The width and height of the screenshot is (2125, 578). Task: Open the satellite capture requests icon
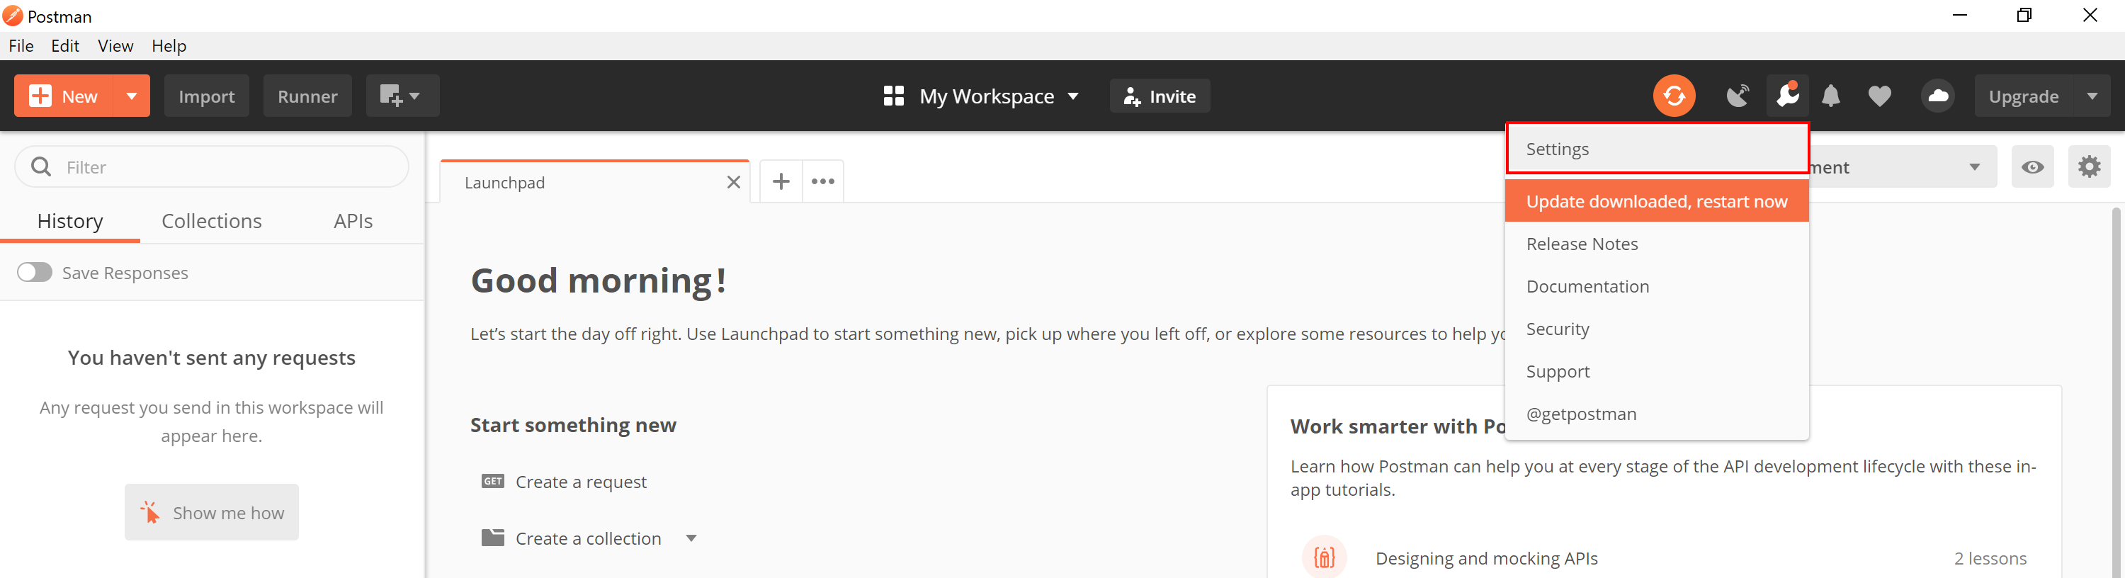click(x=1738, y=96)
